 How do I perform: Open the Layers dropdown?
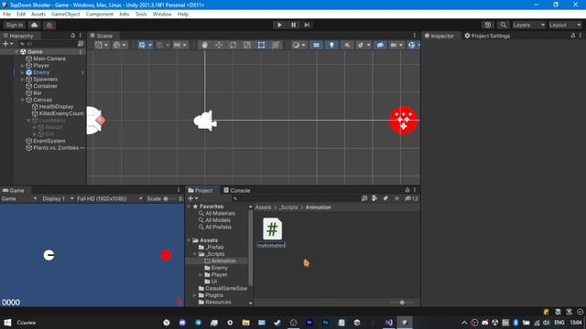coord(528,25)
